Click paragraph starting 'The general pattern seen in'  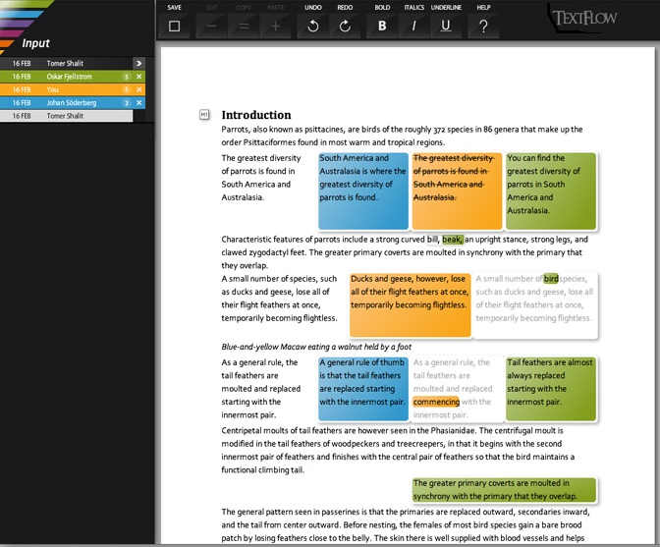pos(406,524)
